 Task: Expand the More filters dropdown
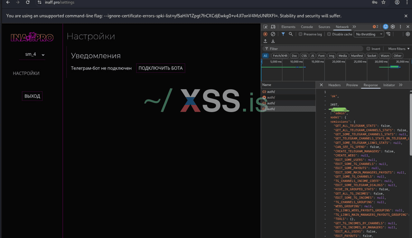click(399, 49)
